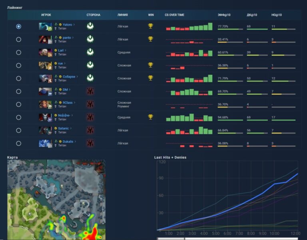
Task: Expand the chevron next to Yatoro's name
Action: (74, 24)
